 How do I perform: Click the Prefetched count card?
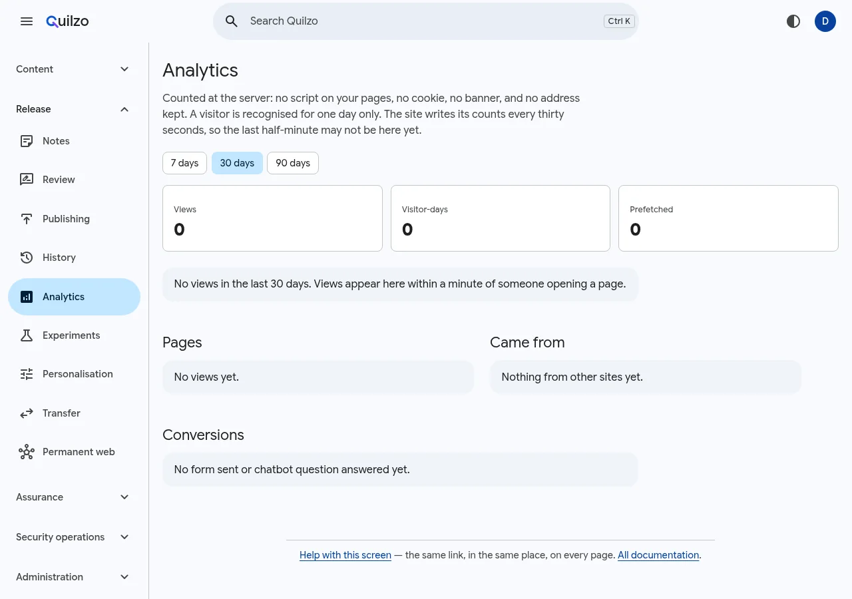(x=728, y=218)
